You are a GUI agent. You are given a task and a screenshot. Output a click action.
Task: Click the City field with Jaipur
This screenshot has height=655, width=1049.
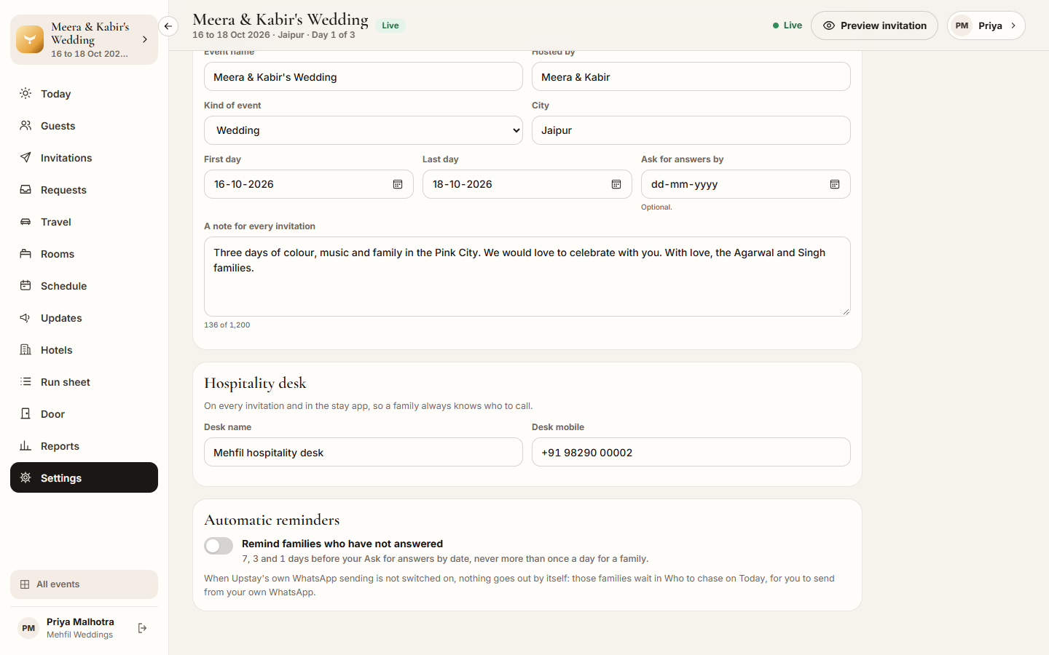point(691,130)
